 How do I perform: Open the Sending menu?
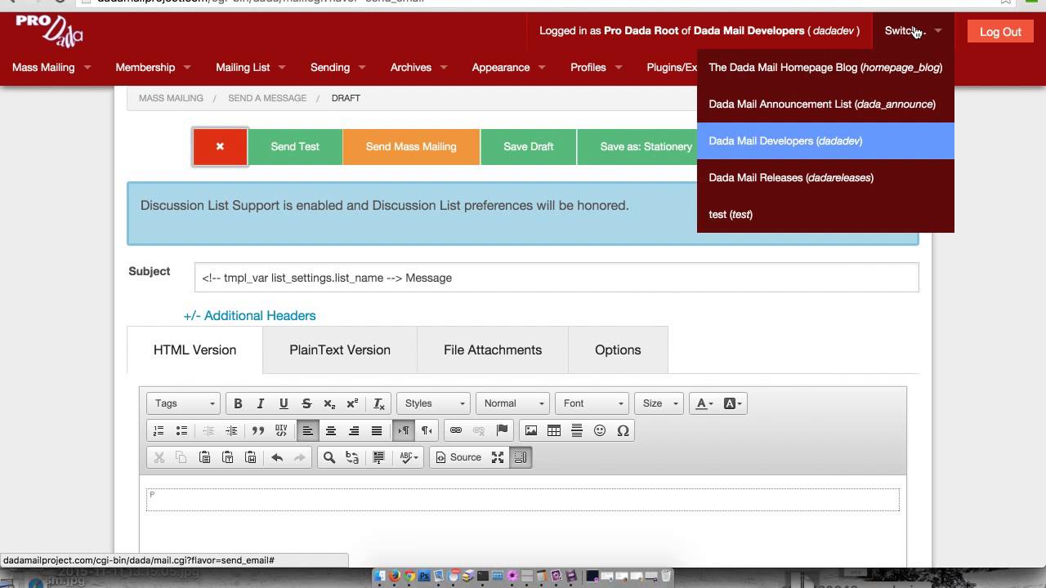[x=337, y=67]
